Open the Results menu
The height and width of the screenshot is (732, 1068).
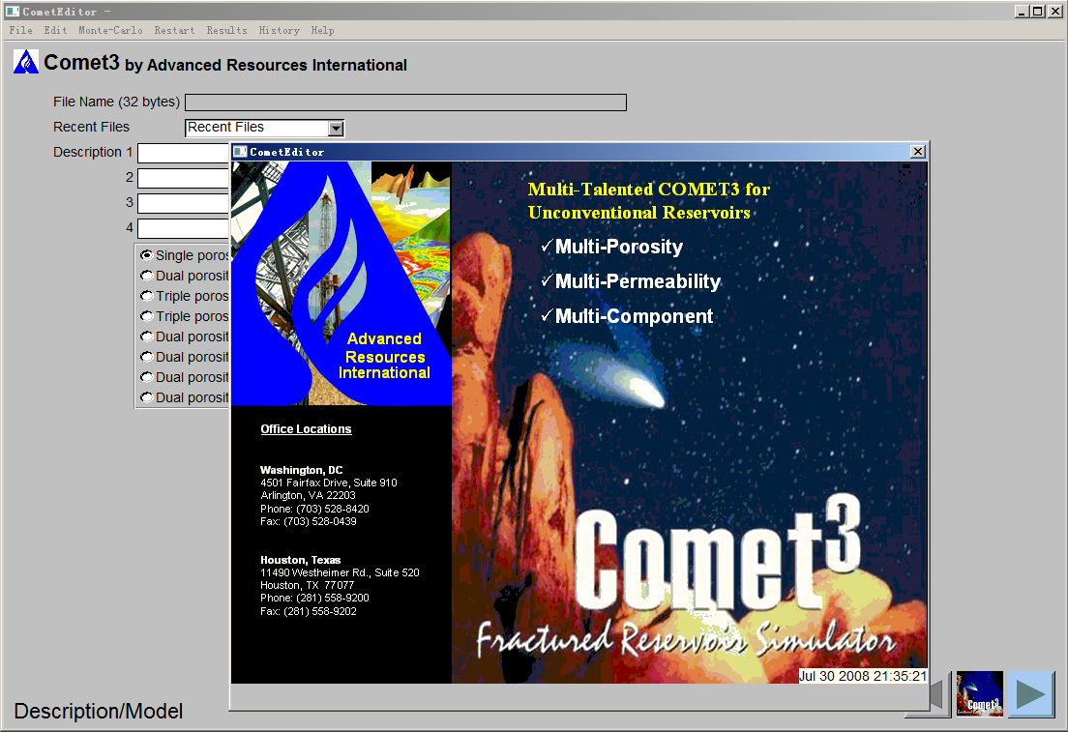click(x=226, y=30)
